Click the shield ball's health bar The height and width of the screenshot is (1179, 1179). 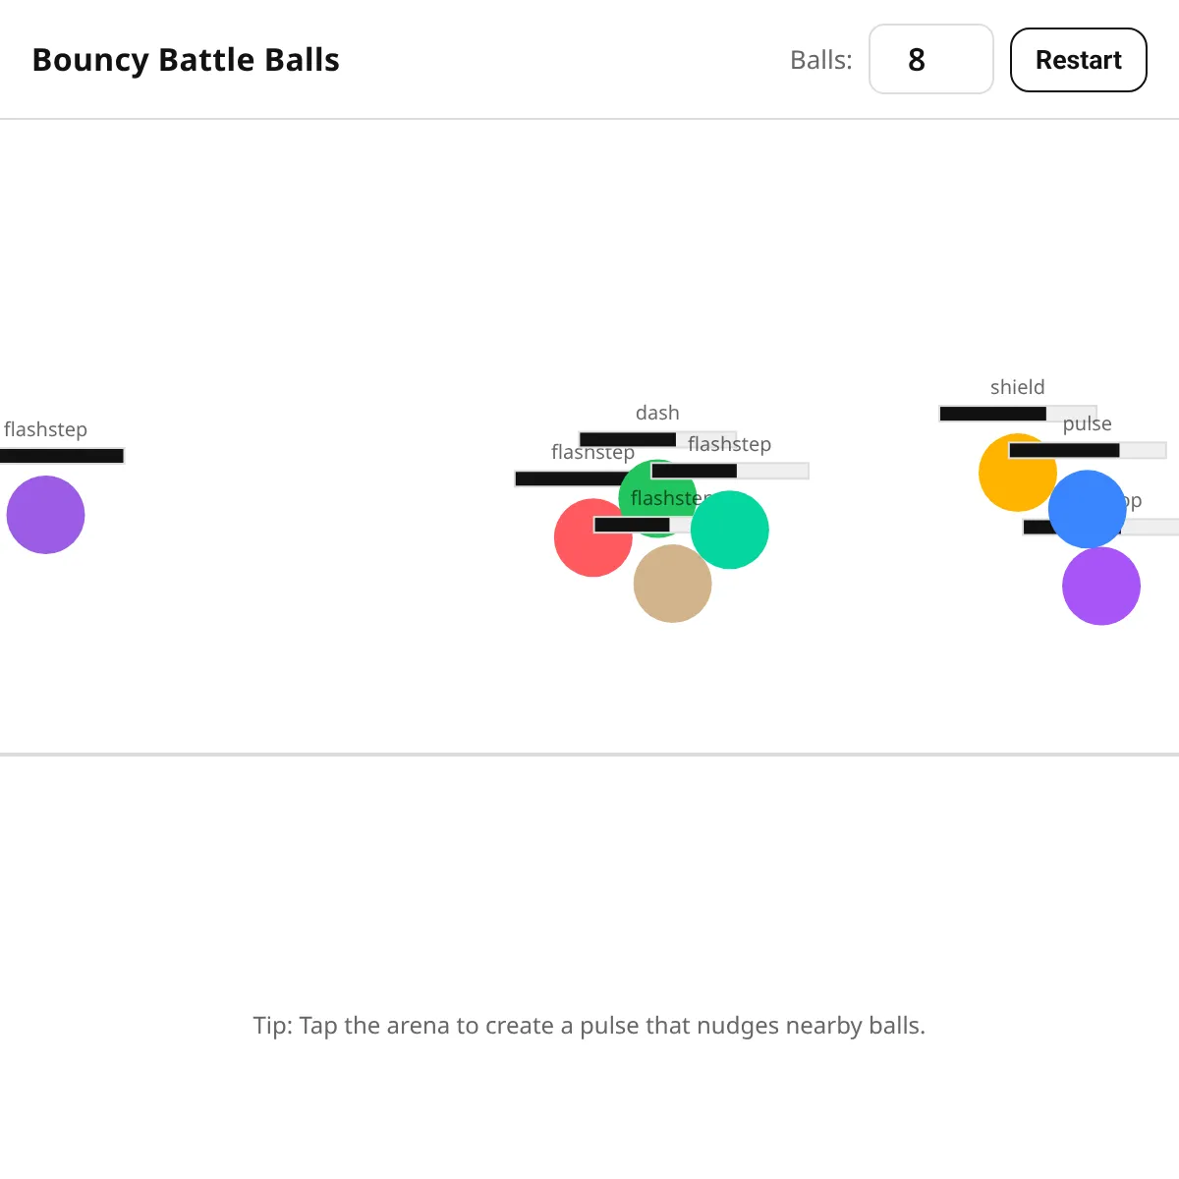tap(1018, 414)
